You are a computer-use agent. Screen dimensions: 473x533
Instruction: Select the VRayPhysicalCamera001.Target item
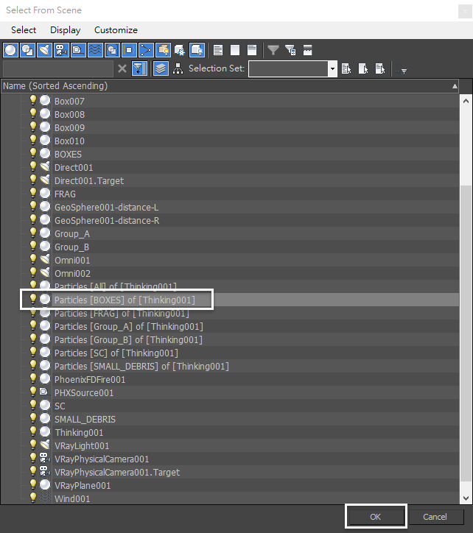117,472
